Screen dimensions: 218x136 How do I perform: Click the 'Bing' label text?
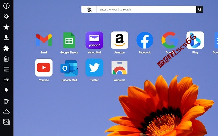(x=195, y=52)
